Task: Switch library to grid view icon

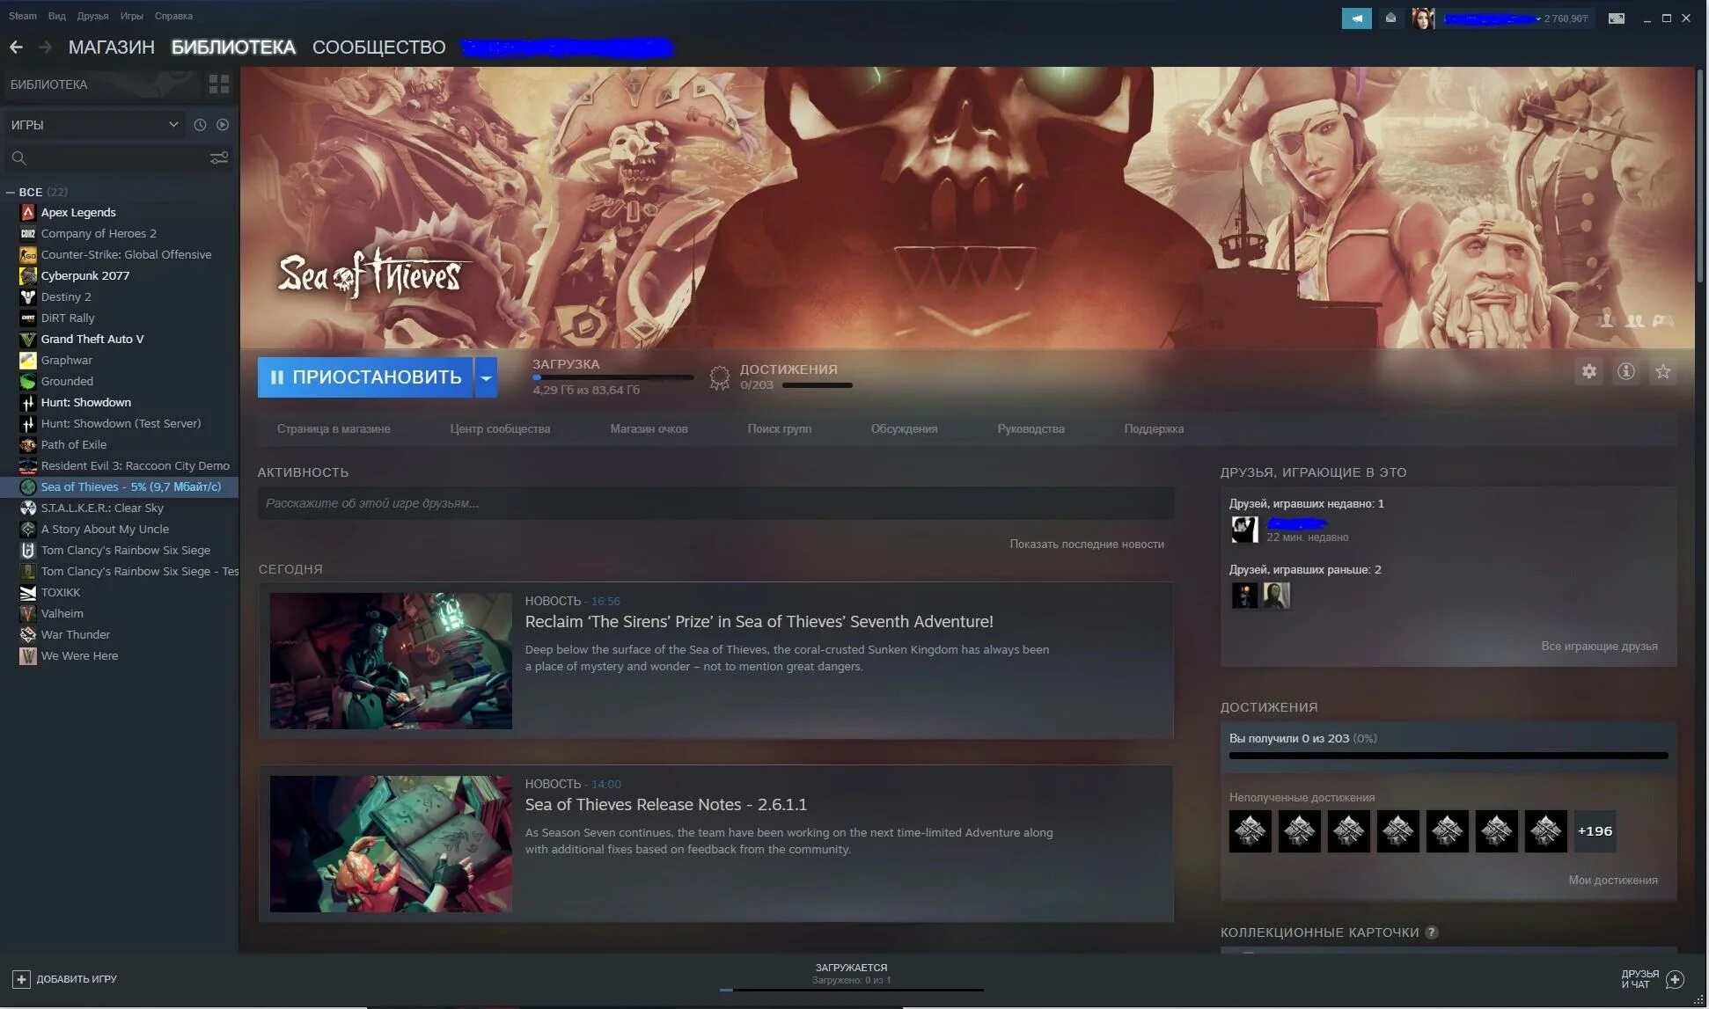Action: [218, 84]
